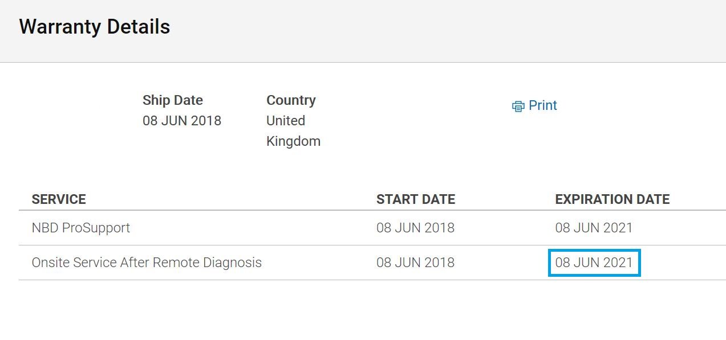Select the United Kingdom country value
Screen dimensions: 726x340
pos(293,131)
